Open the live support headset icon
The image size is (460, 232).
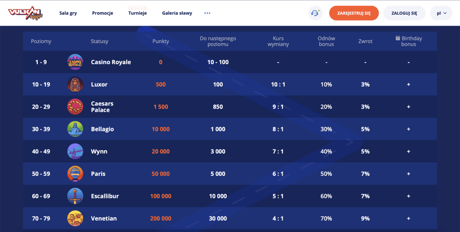click(315, 13)
